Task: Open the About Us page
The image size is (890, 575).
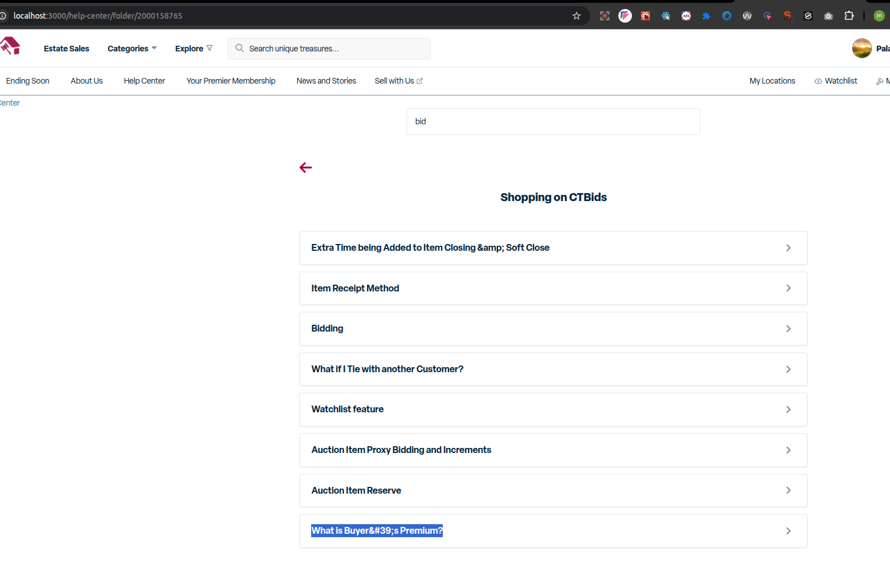Action: click(x=86, y=81)
